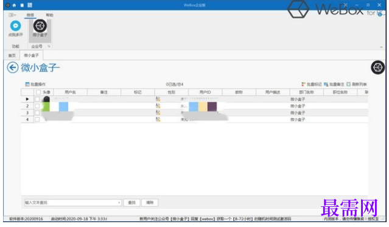Click gender icon in first table row
The image size is (389, 227).
tap(158, 99)
